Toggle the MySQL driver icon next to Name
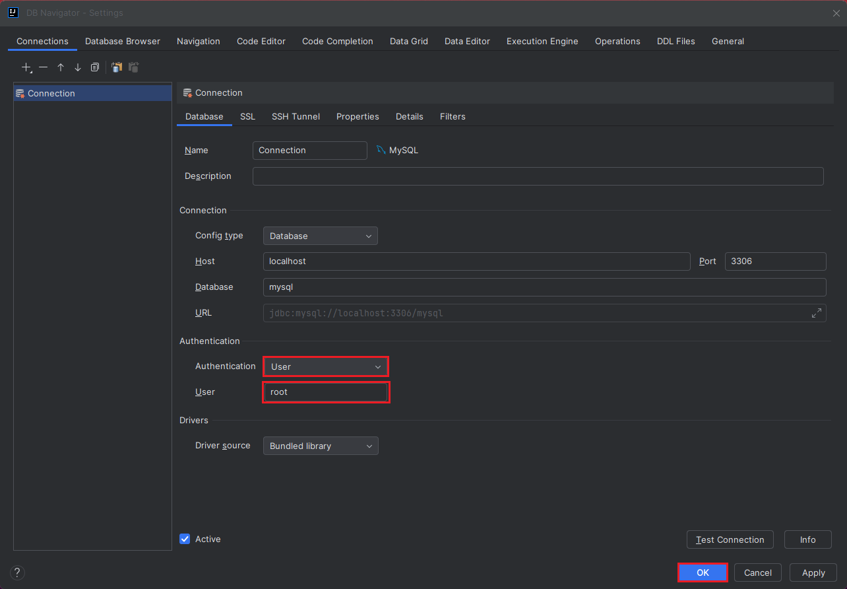 click(x=381, y=149)
